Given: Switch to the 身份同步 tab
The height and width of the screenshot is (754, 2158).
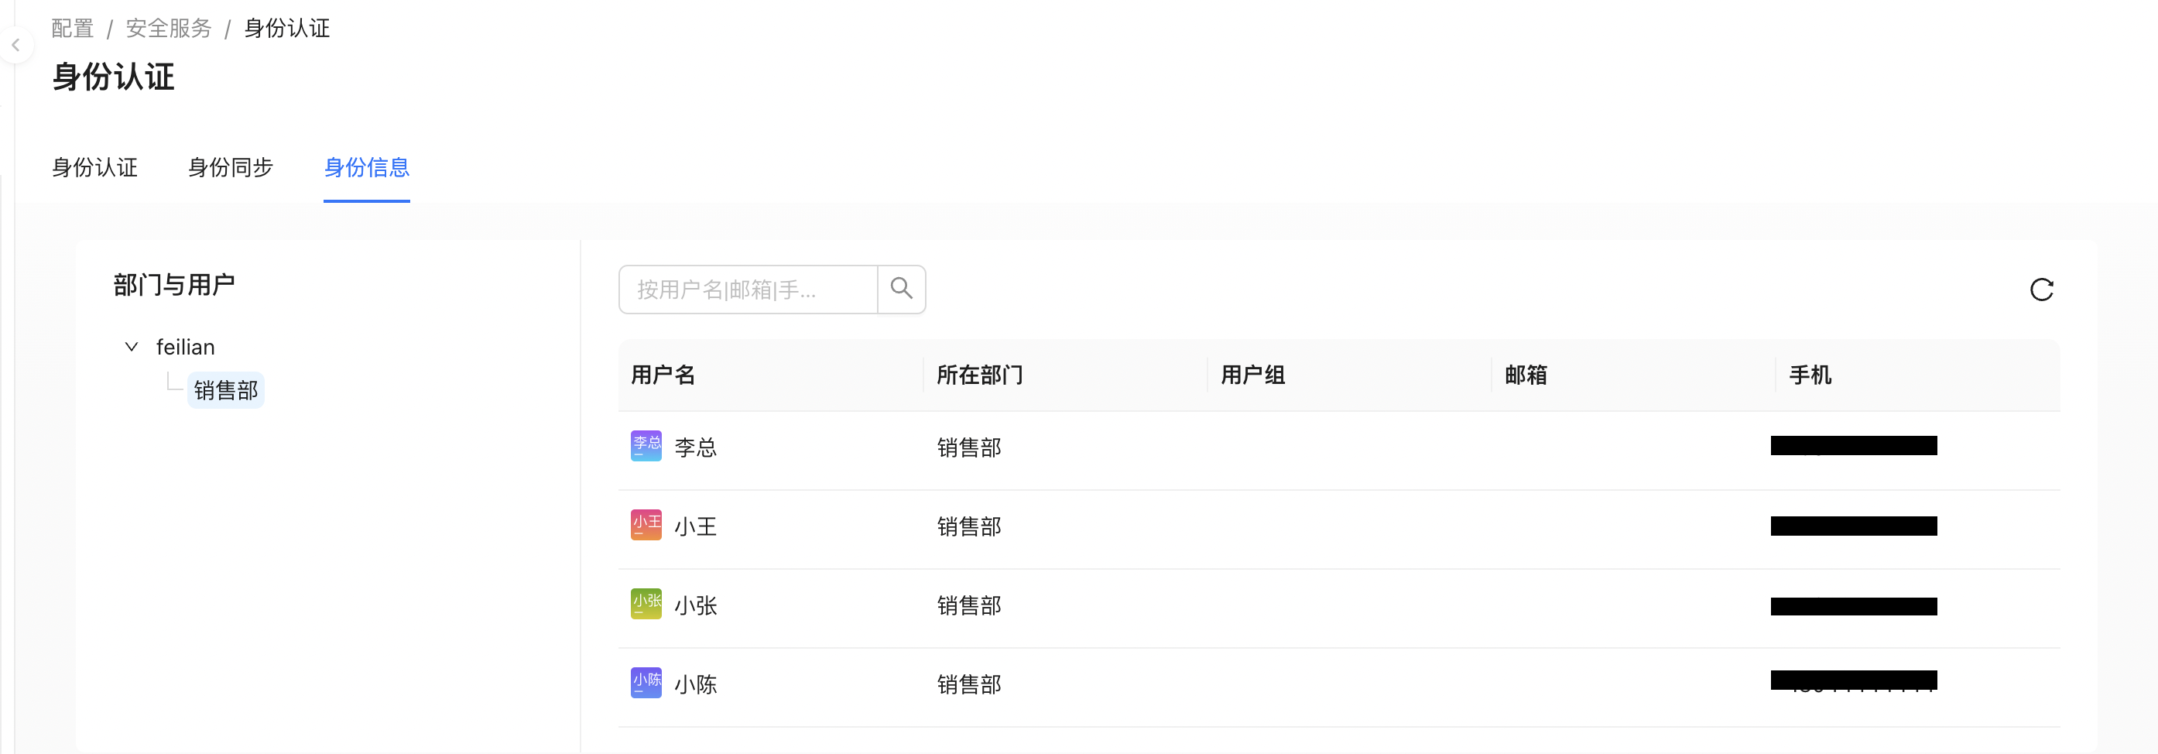Looking at the screenshot, I should pos(231,167).
